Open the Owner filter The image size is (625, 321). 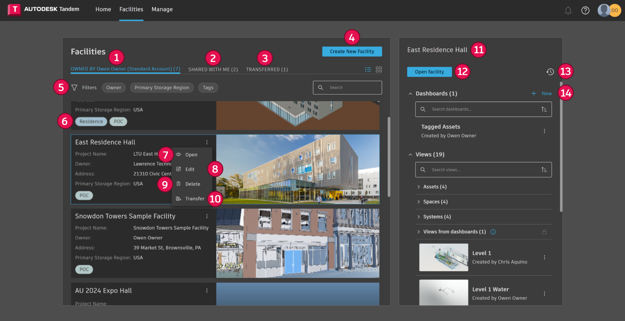coord(114,87)
